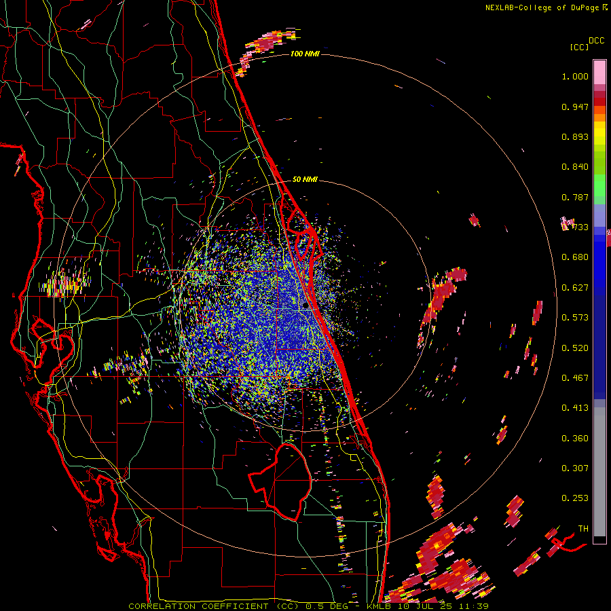Click the 0.840 scale value

pyautogui.click(x=575, y=167)
